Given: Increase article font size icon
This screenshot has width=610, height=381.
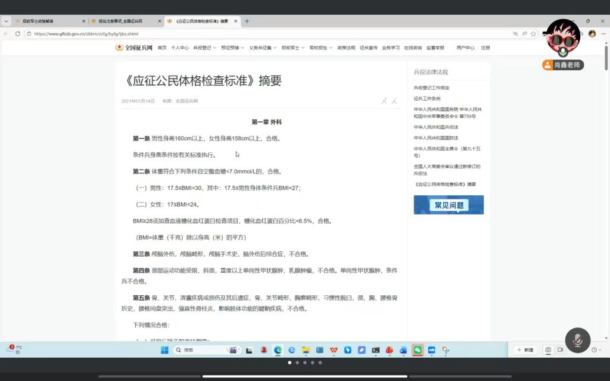Looking at the screenshot, I should (384, 101).
